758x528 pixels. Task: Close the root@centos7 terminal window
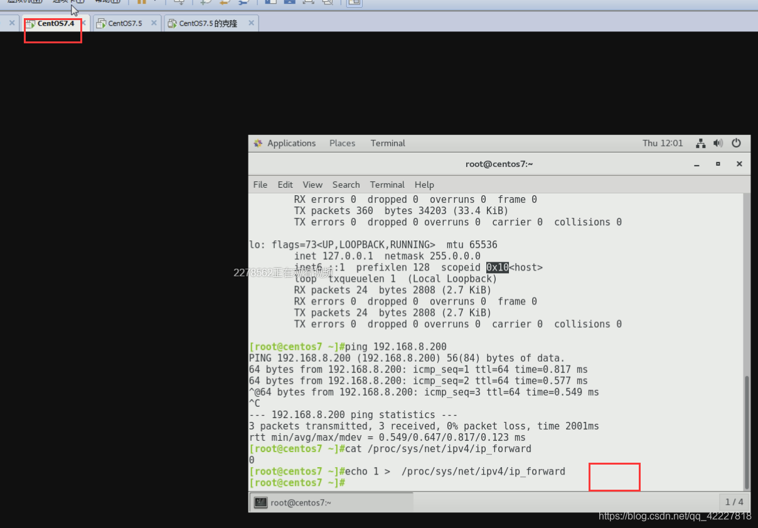pos(739,164)
